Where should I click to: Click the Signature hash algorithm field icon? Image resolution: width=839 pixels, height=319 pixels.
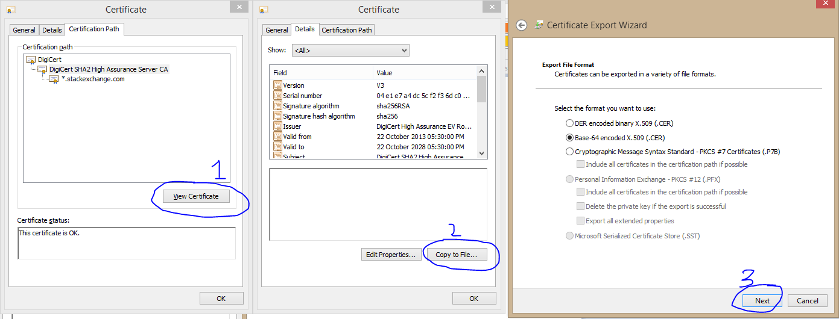click(x=277, y=116)
